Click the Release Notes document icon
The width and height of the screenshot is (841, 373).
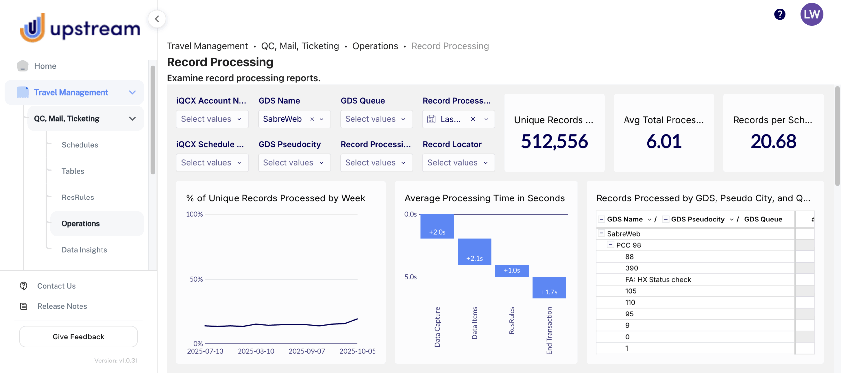24,306
